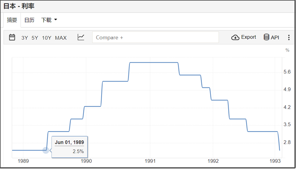Click the Jun 01, 1989 data point marker
This screenshot has height=170, width=296.
[46, 150]
